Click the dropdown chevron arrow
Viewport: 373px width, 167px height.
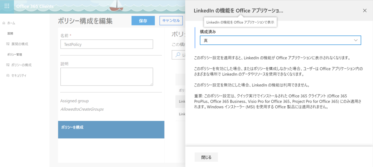[356, 40]
